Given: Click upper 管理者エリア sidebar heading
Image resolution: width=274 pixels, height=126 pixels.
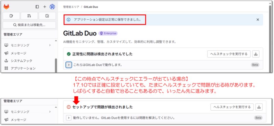Looking at the screenshot, I should [13, 34].
